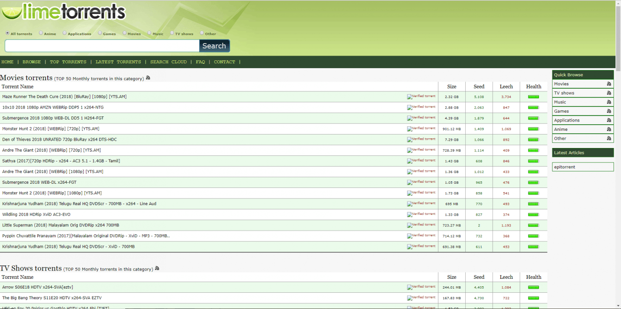The width and height of the screenshot is (621, 309).
Task: Click Verified torrent icon for Wildling 2018 row
Action: (421, 214)
